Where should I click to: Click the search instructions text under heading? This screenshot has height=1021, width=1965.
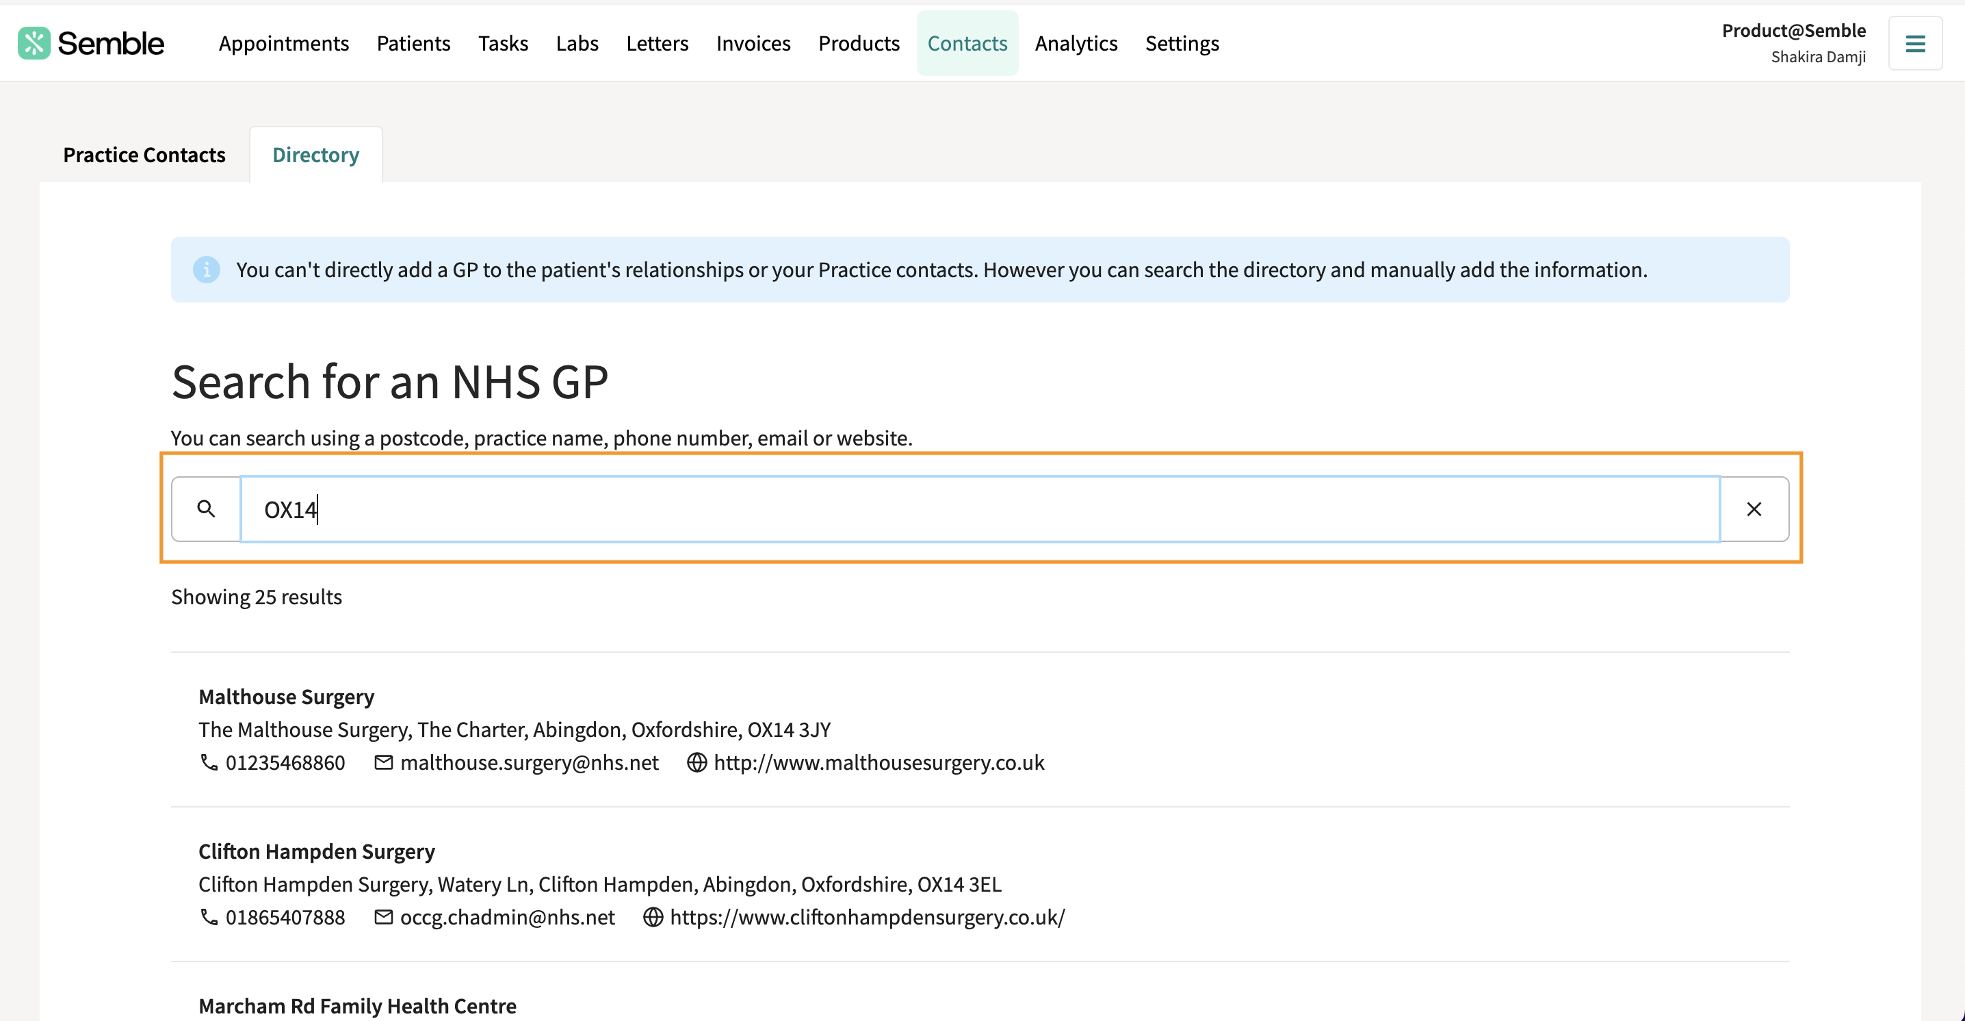542,438
